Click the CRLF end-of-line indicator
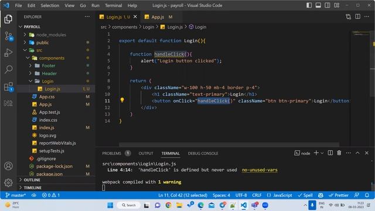This screenshot has height=211, width=375. (x=257, y=195)
